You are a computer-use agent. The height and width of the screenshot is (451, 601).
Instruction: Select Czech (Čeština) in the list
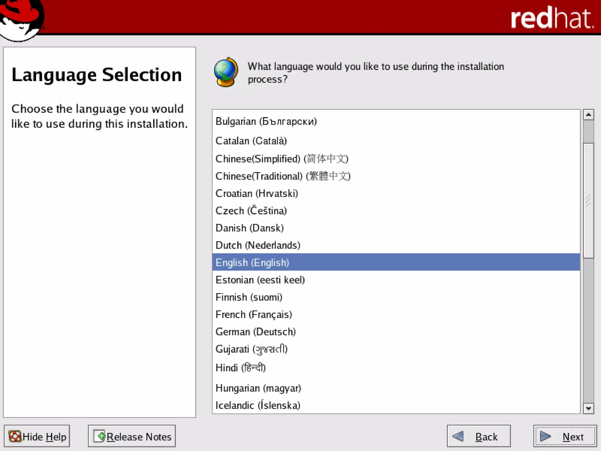pos(251,211)
